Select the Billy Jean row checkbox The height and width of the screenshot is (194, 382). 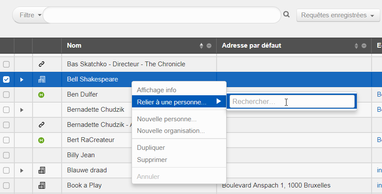click(x=7, y=155)
